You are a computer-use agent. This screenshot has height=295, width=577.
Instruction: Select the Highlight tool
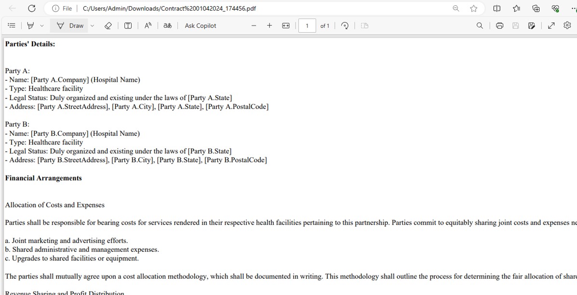coord(31,26)
